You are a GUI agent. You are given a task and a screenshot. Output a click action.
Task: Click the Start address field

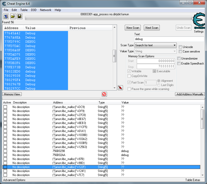[156, 61]
